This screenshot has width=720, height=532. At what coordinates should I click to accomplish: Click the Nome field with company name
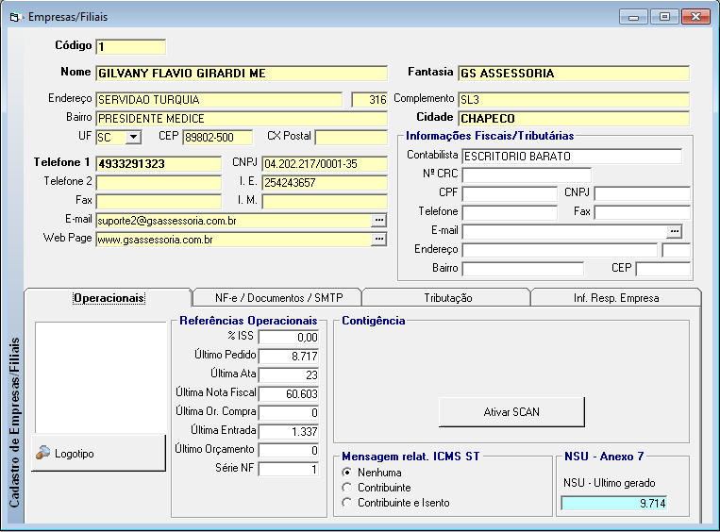click(241, 73)
